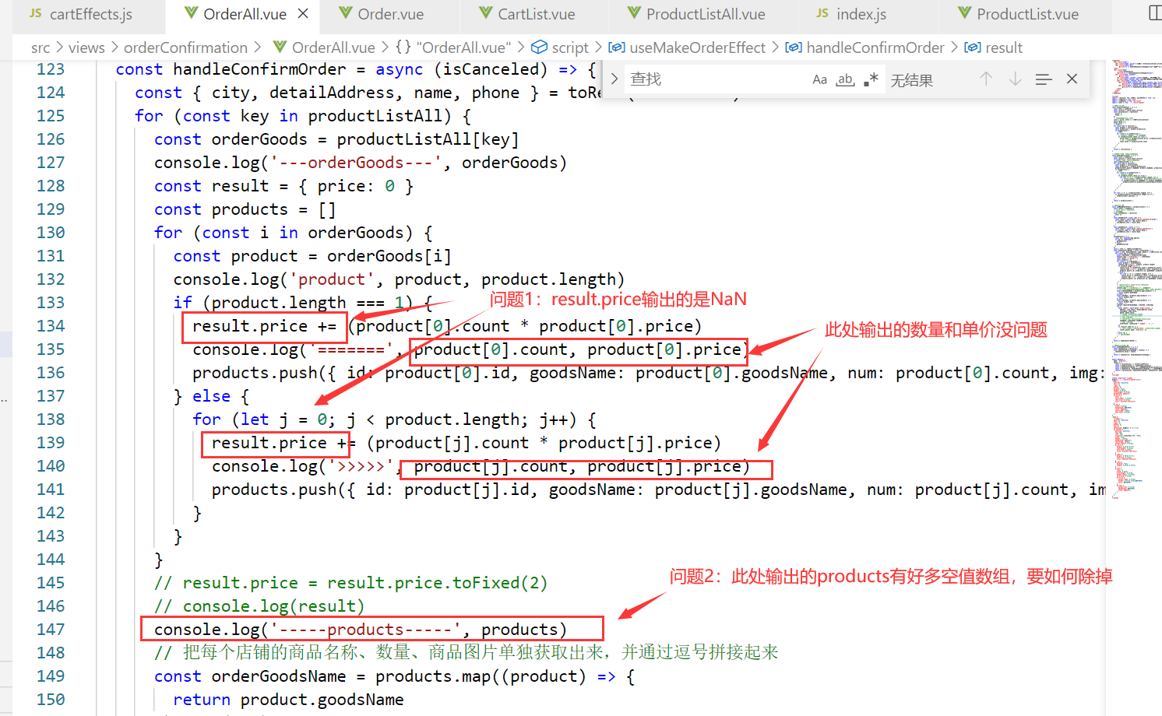The height and width of the screenshot is (716, 1162).
Task: Open the useMakeOrderEffect breadcrumb symbol
Action: [x=688, y=48]
